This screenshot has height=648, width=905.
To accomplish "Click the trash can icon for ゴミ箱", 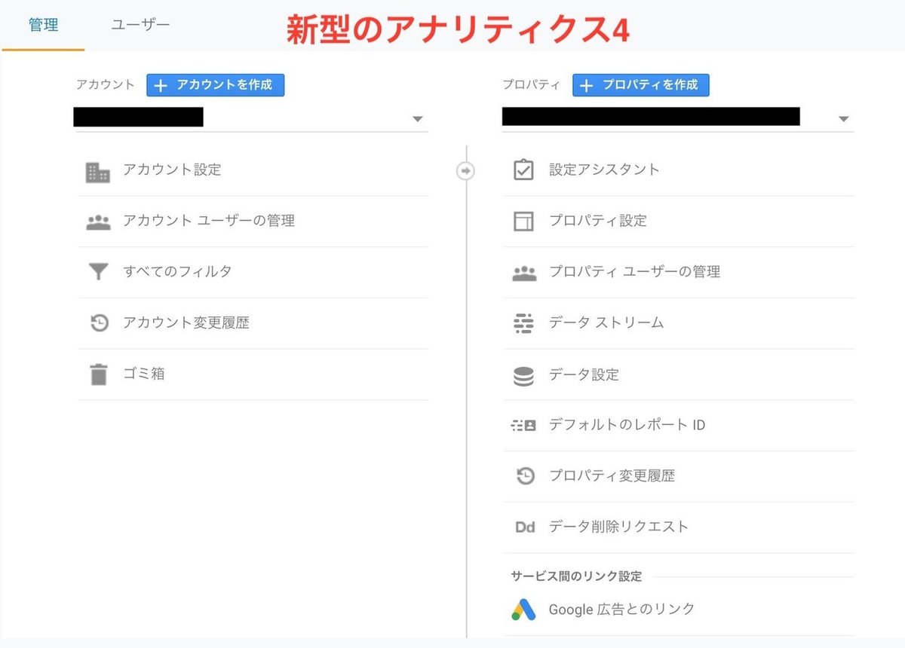I will coord(99,374).
